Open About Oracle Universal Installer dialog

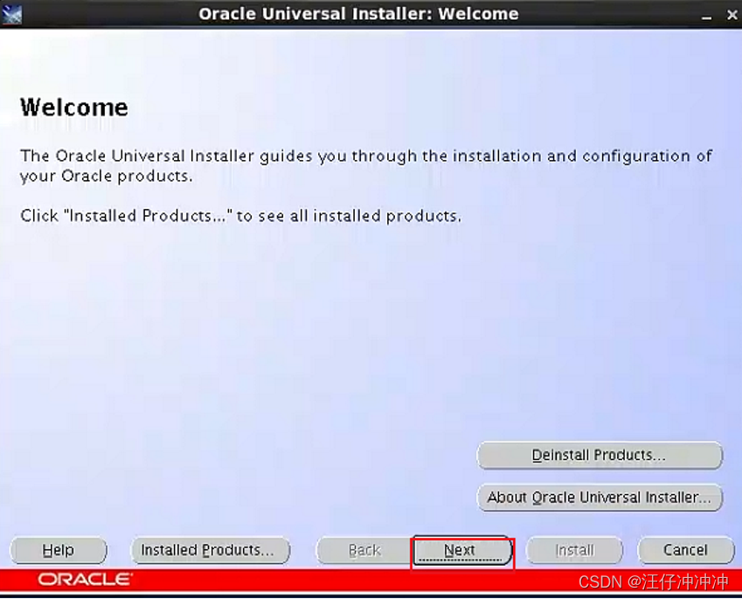pos(600,498)
